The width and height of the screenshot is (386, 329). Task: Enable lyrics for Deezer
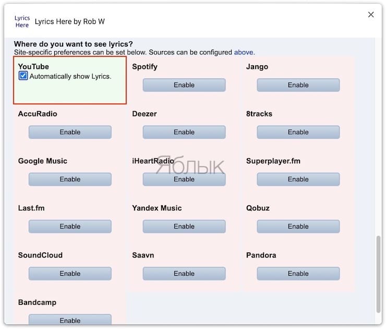pyautogui.click(x=184, y=132)
